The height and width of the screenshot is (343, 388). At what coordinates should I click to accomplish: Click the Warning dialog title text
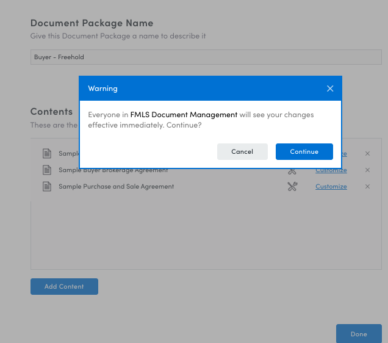(x=102, y=88)
